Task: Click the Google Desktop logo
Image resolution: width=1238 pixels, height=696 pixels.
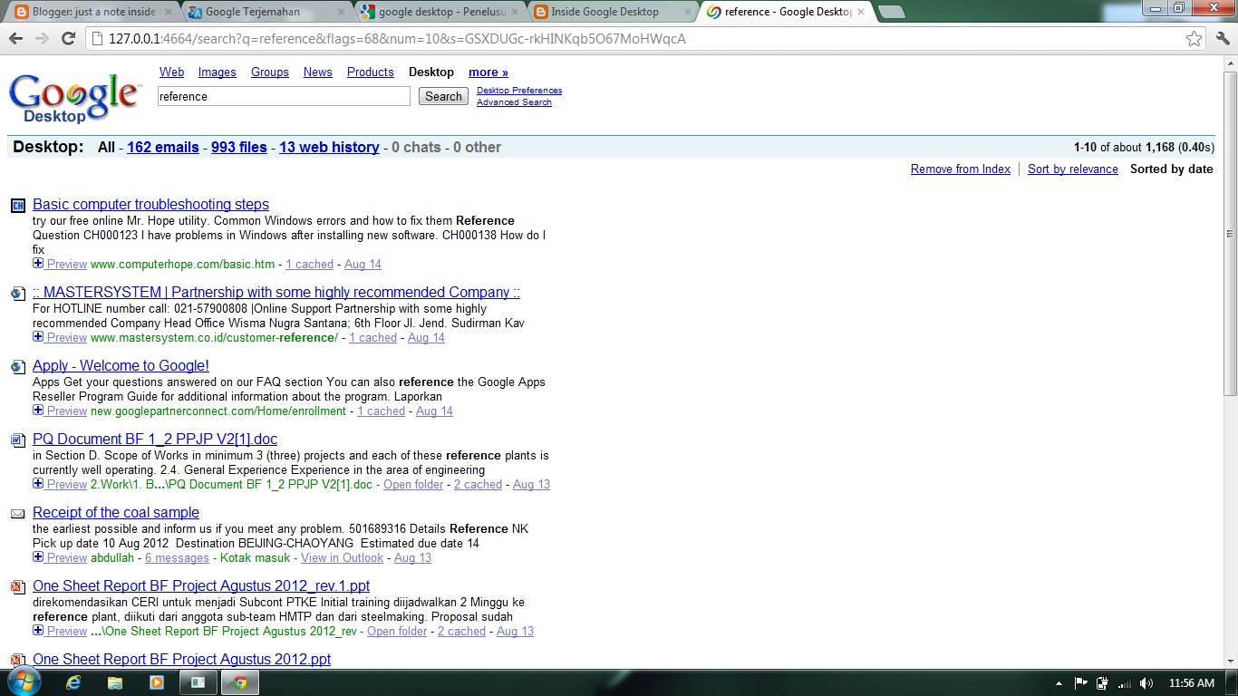Action: coord(74,98)
